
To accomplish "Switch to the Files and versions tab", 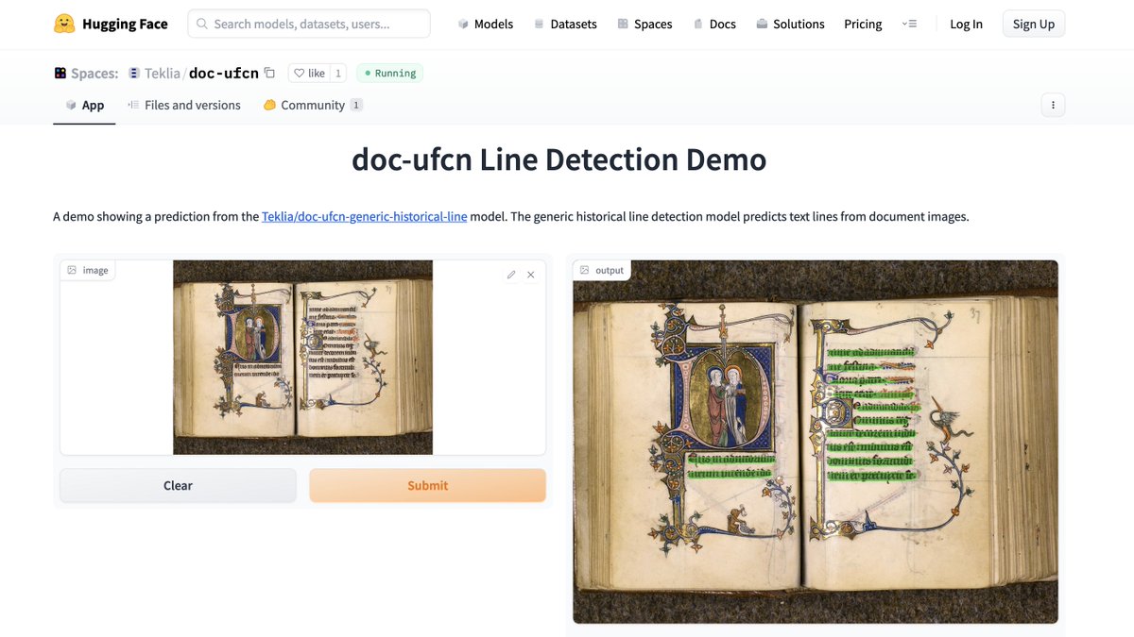I will click(x=184, y=105).
